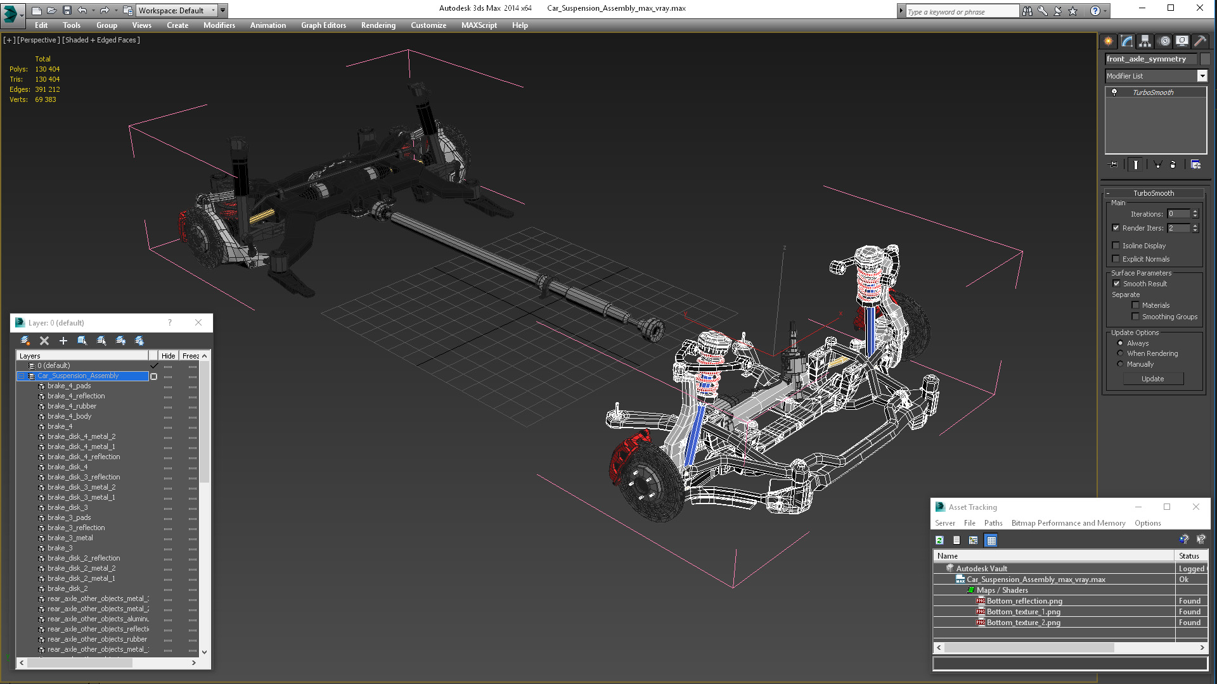Delete highlighted layer with X icon in Layer dialog

point(44,341)
